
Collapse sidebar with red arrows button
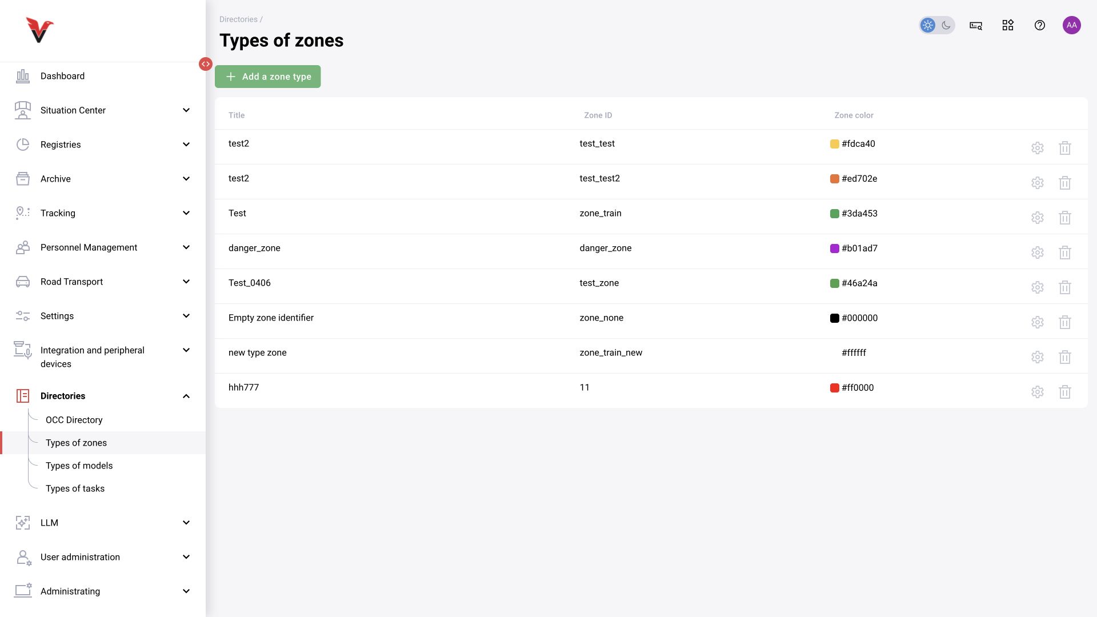(206, 64)
